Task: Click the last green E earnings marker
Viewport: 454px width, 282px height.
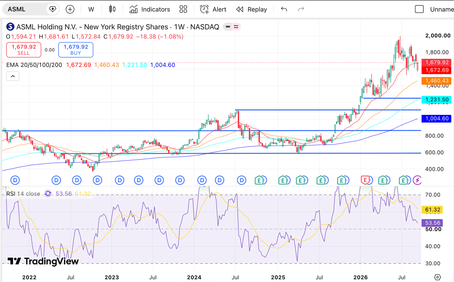Action: 403,180
